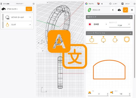Screen dimensions: 136x98
Task: Select the first shank profile ring icon
Action: click(x=92, y=39)
